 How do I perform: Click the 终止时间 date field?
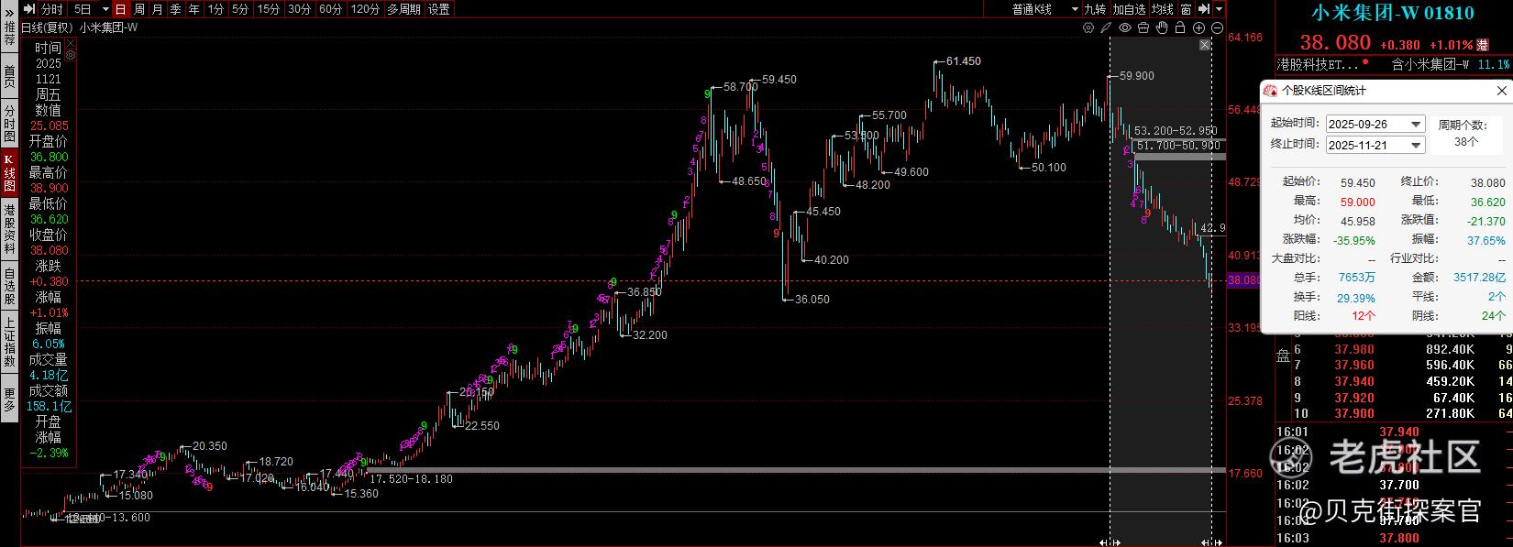1375,145
